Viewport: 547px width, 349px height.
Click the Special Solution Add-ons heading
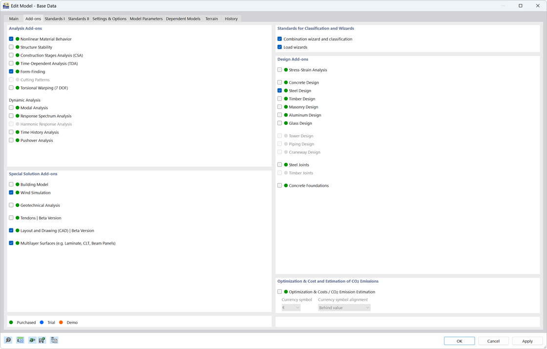(33, 174)
